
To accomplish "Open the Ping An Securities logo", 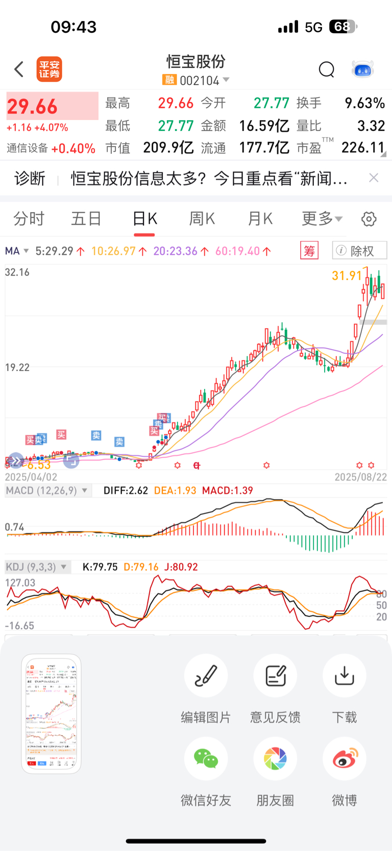I will [x=50, y=70].
